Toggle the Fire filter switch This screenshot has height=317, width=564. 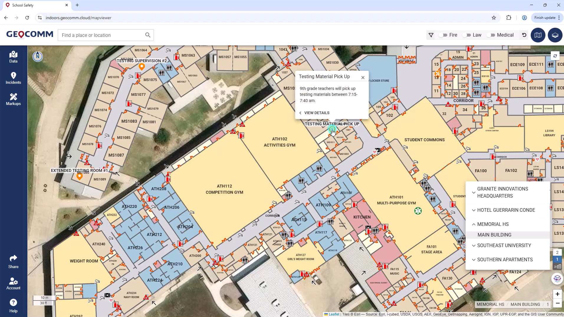[443, 35]
